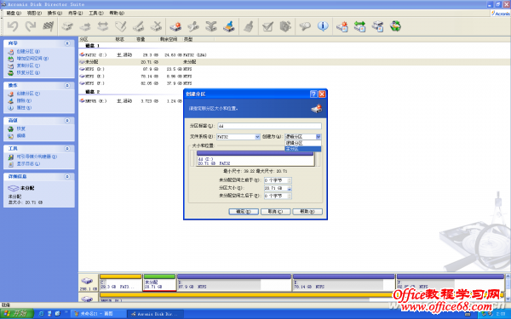The width and height of the screenshot is (511, 319).
Task: Click the 分区大小 spinner arrows
Action: 290,188
